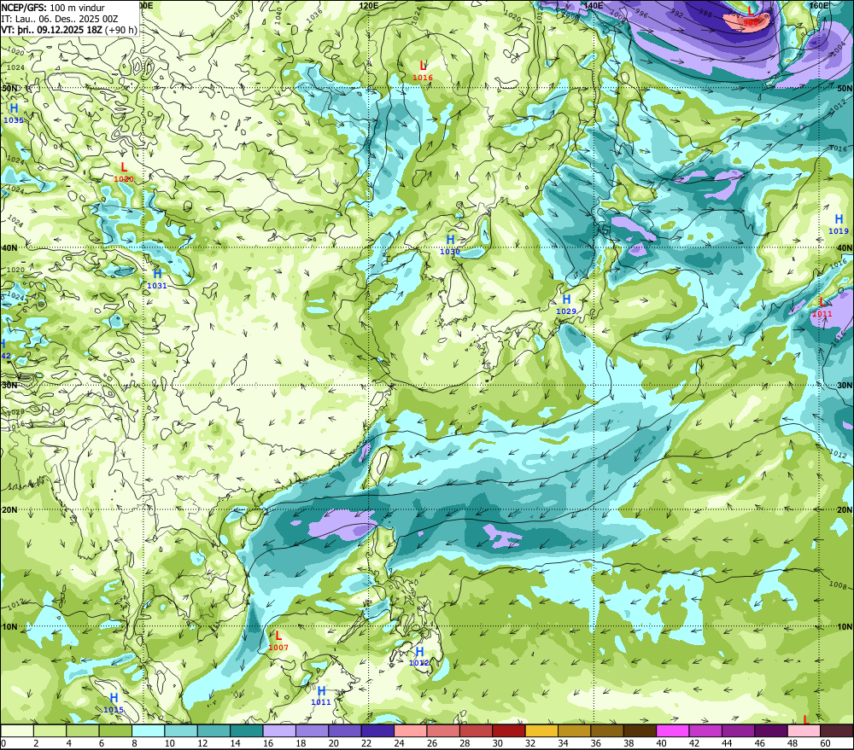This screenshot has height=750, width=854.
Task: Click the legend value 60
Action: (825, 743)
